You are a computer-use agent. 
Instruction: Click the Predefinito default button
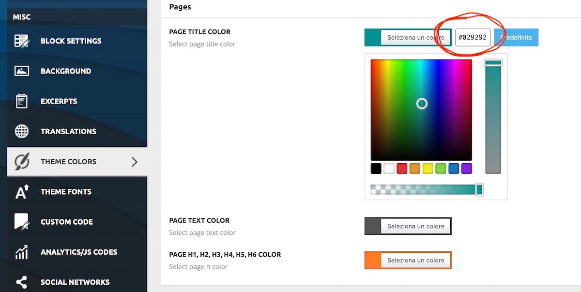coord(516,37)
